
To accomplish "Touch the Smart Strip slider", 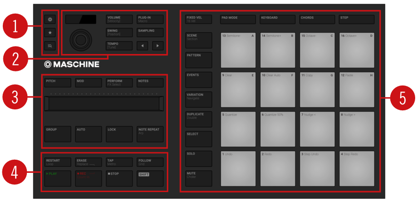I will coord(104,104).
